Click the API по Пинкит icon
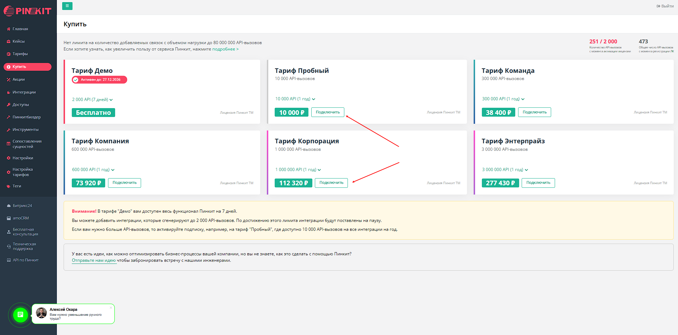 (9, 260)
